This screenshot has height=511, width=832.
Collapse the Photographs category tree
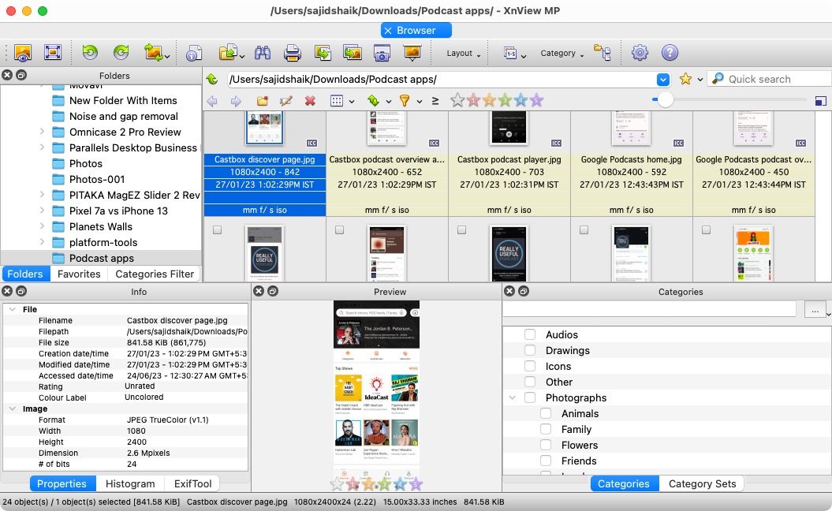pos(513,397)
